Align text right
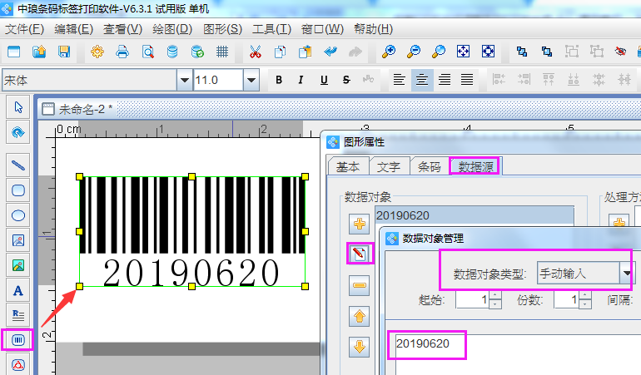Image resolution: width=641 pixels, height=375 pixels. (445, 80)
